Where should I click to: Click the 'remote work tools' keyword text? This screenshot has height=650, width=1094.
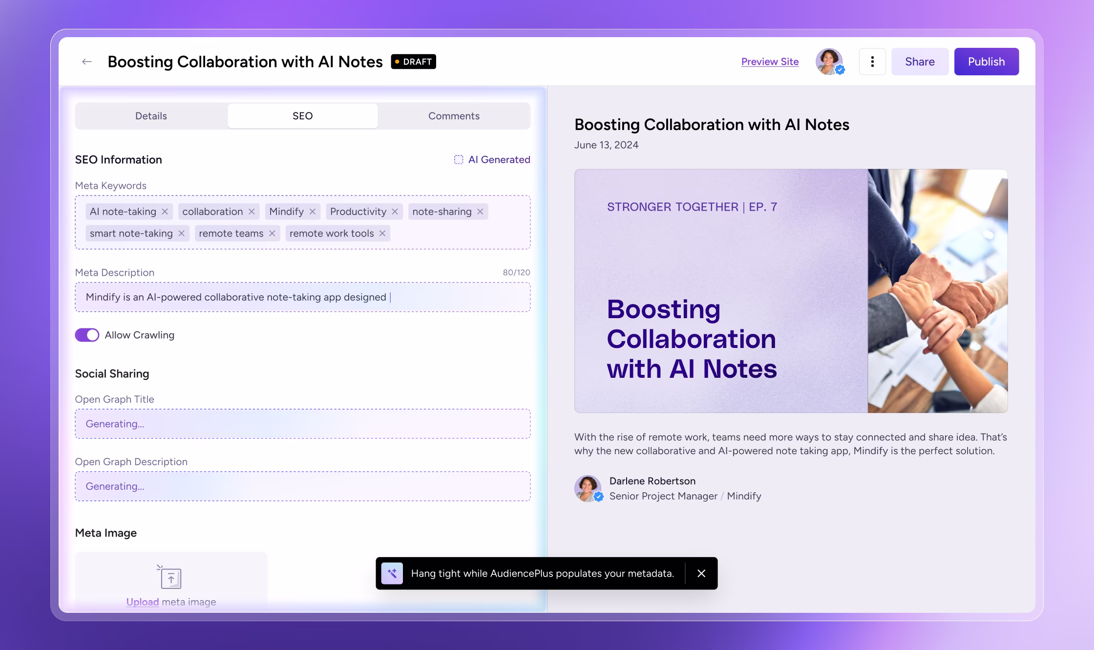point(332,234)
